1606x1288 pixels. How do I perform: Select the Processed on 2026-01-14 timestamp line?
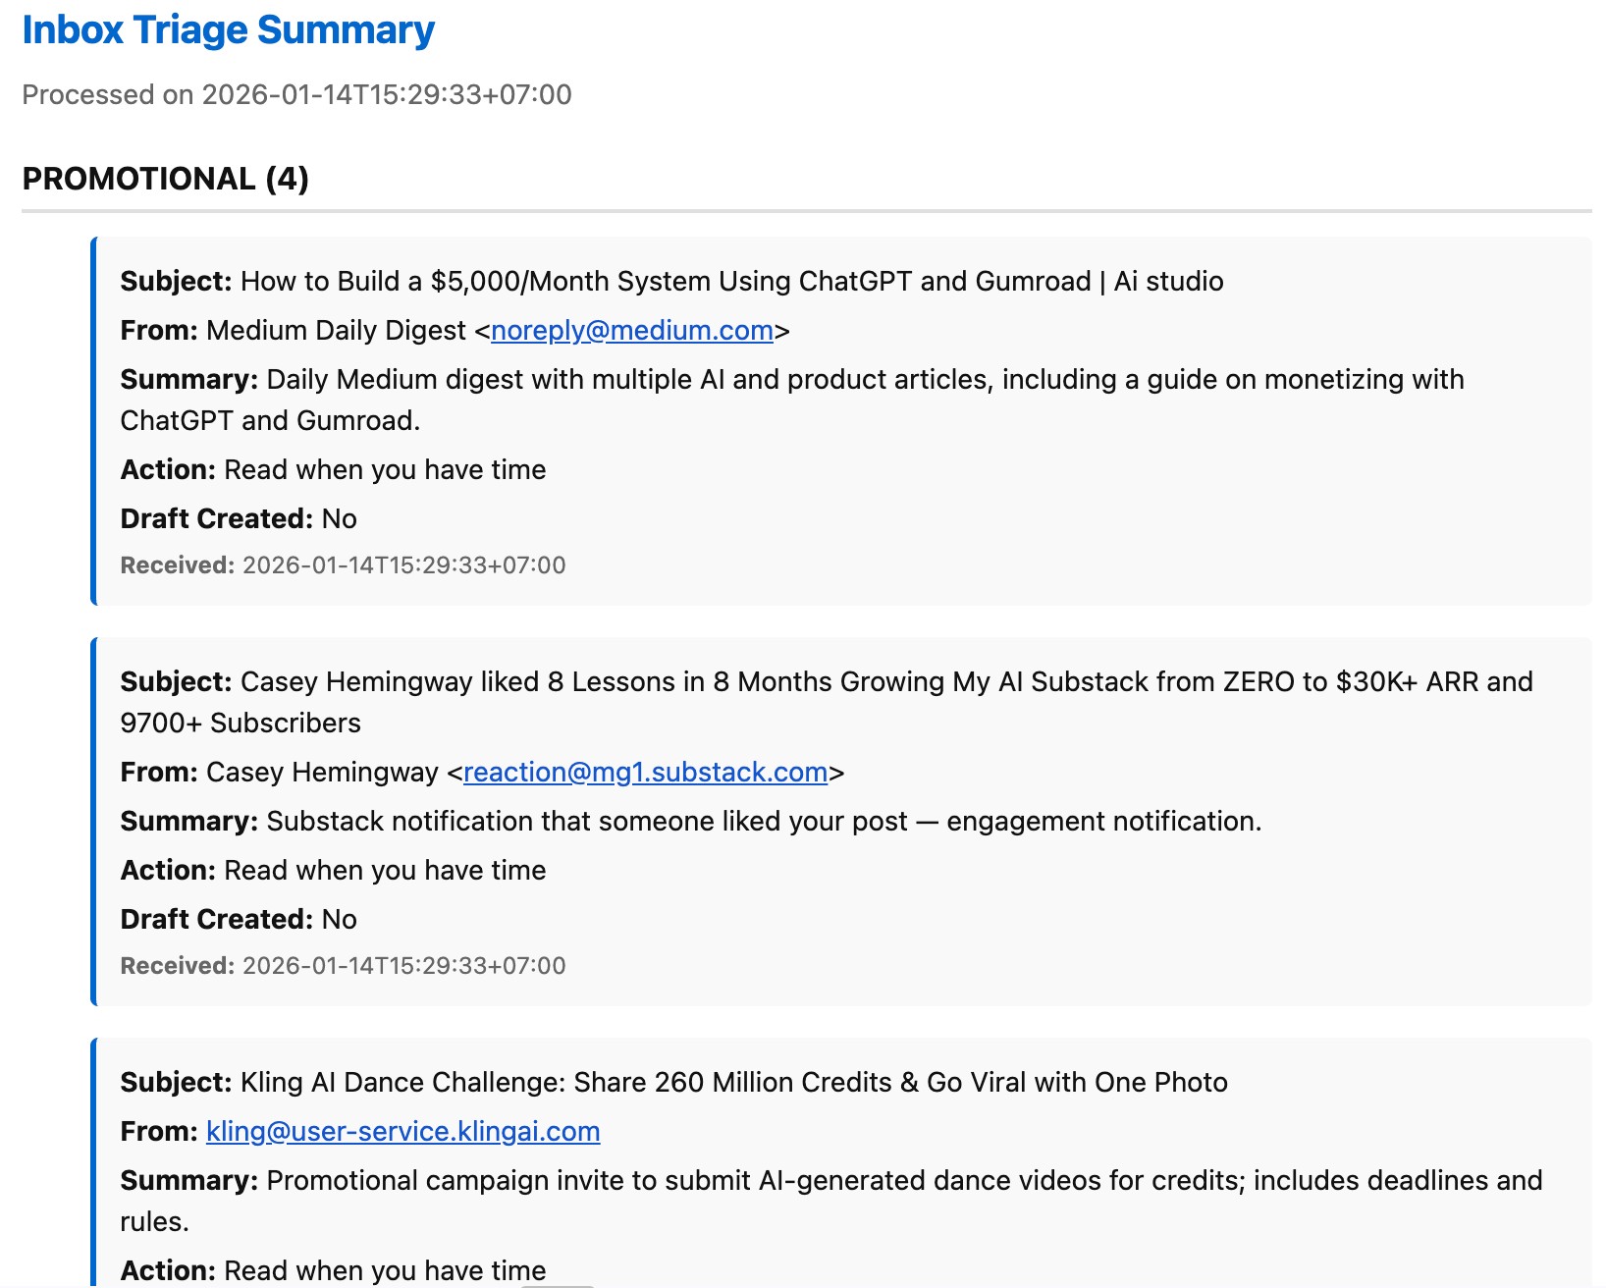point(296,95)
